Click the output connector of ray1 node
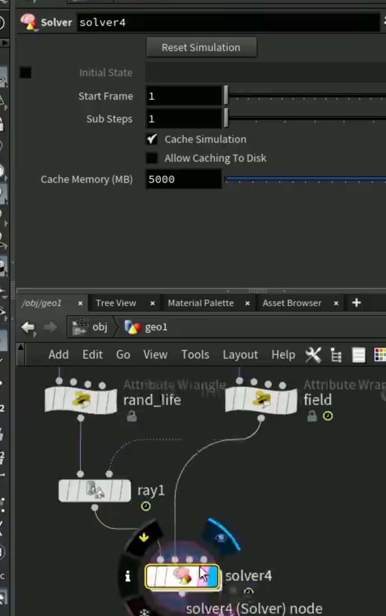This screenshot has width=386, height=616. point(95,508)
